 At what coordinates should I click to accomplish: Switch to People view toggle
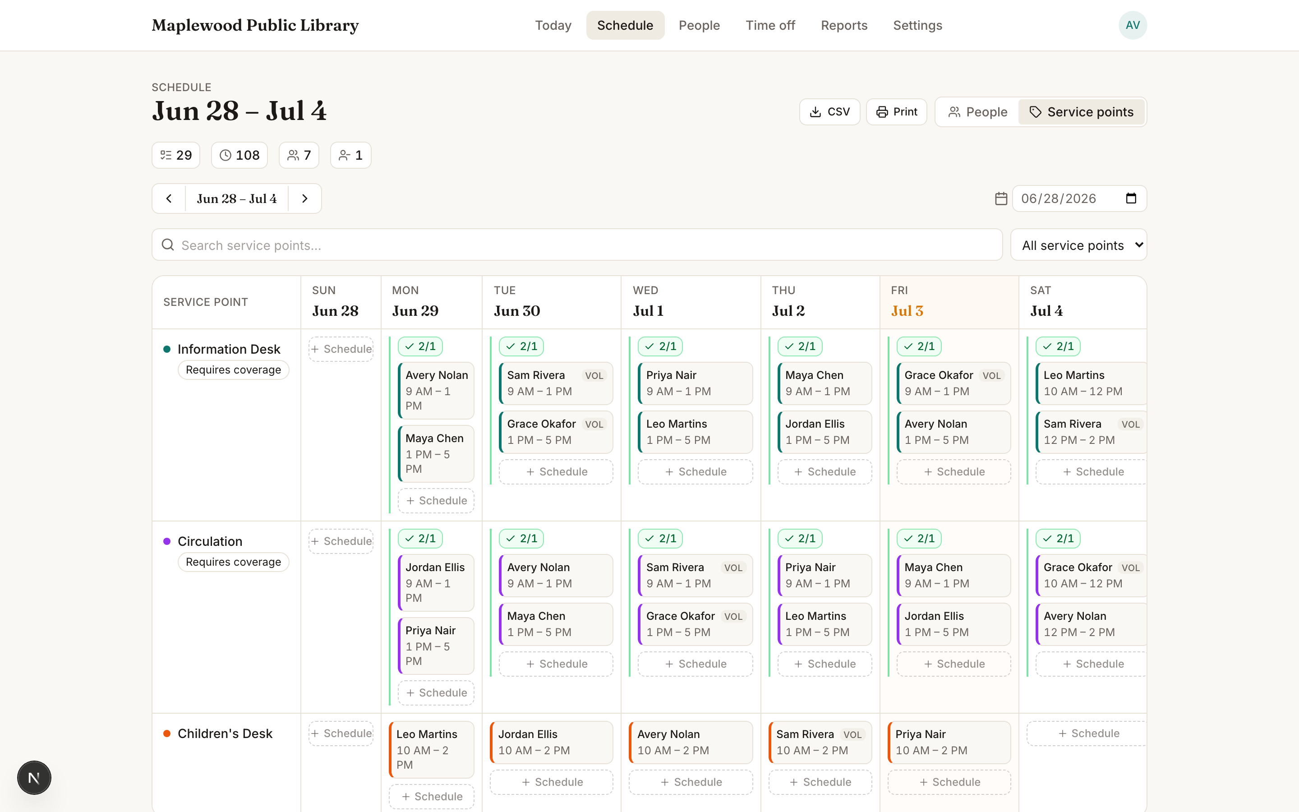(x=977, y=112)
